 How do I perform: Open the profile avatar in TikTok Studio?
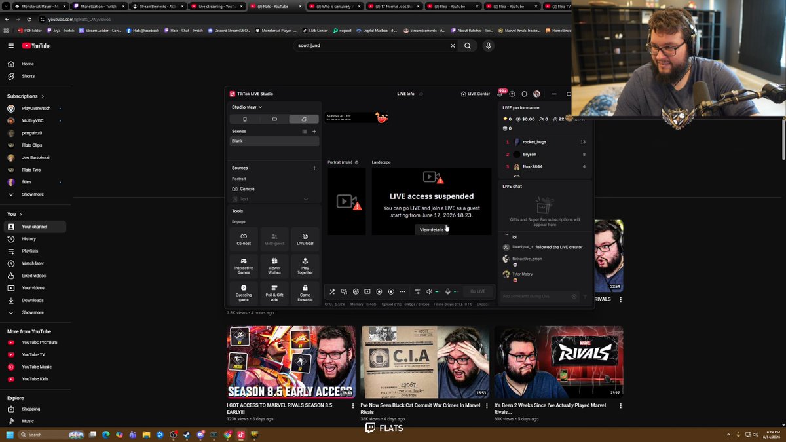[536, 94]
